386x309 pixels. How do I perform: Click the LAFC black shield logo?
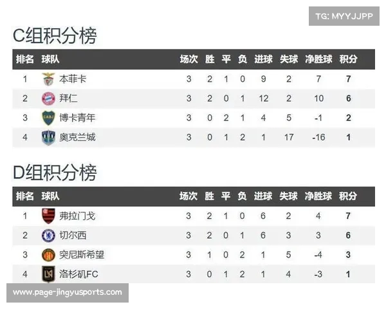coord(48,274)
